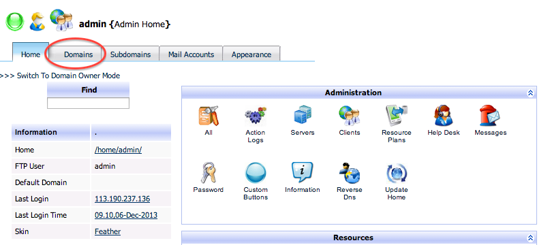Viewport: 550px width, 245px height.
Task: Switch to the Mail Accounts tab
Action: [x=191, y=54]
